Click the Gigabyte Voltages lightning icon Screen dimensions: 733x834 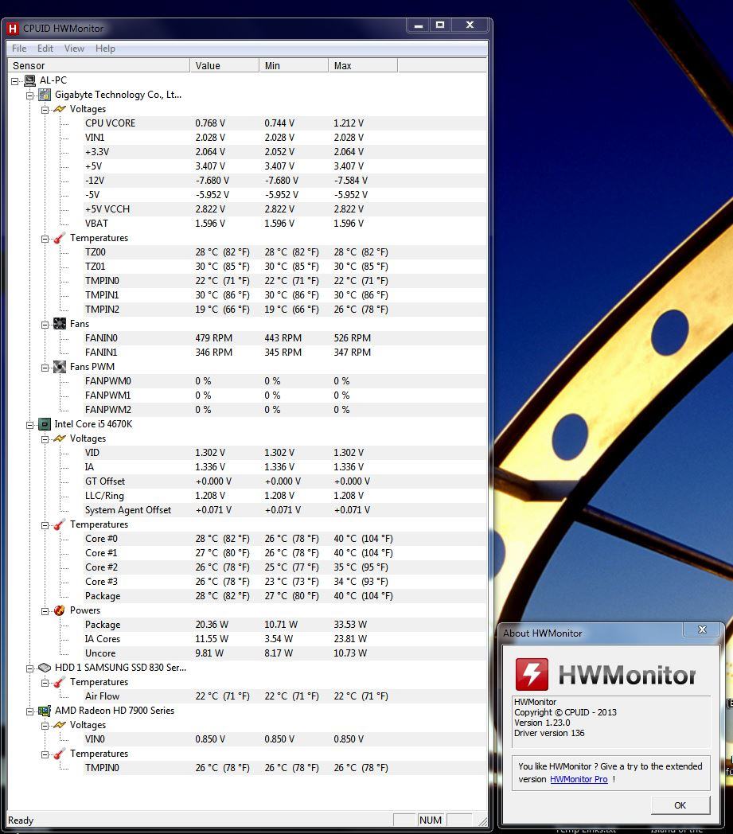click(60, 109)
